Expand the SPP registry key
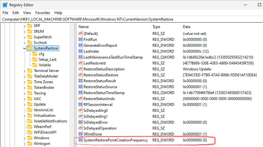The height and width of the screenshot is (147, 263). [x=25, y=26]
